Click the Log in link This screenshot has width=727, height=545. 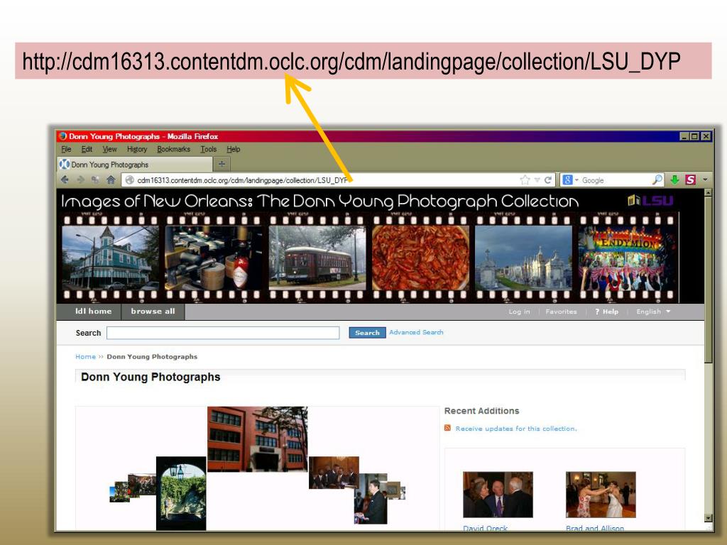[519, 312]
